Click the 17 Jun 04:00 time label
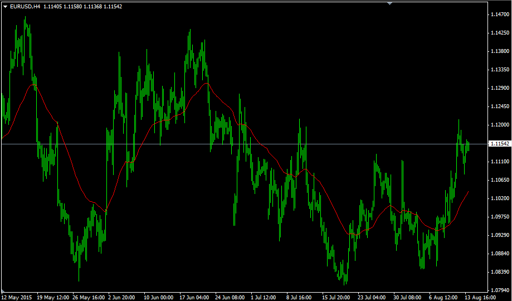512x301 pixels. tap(194, 298)
